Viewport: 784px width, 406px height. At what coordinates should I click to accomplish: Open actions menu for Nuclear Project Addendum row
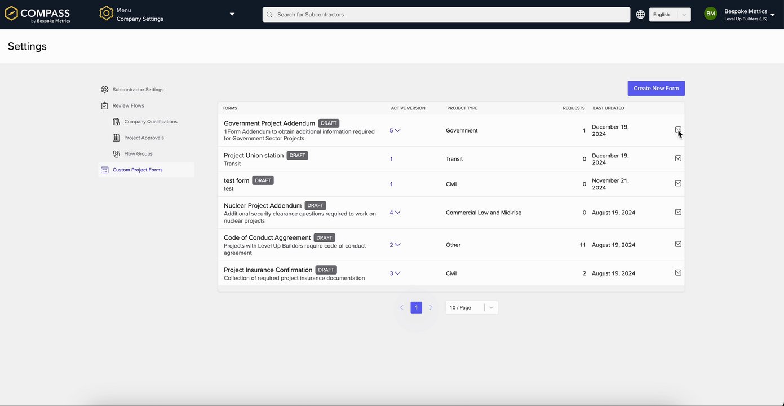[678, 212]
